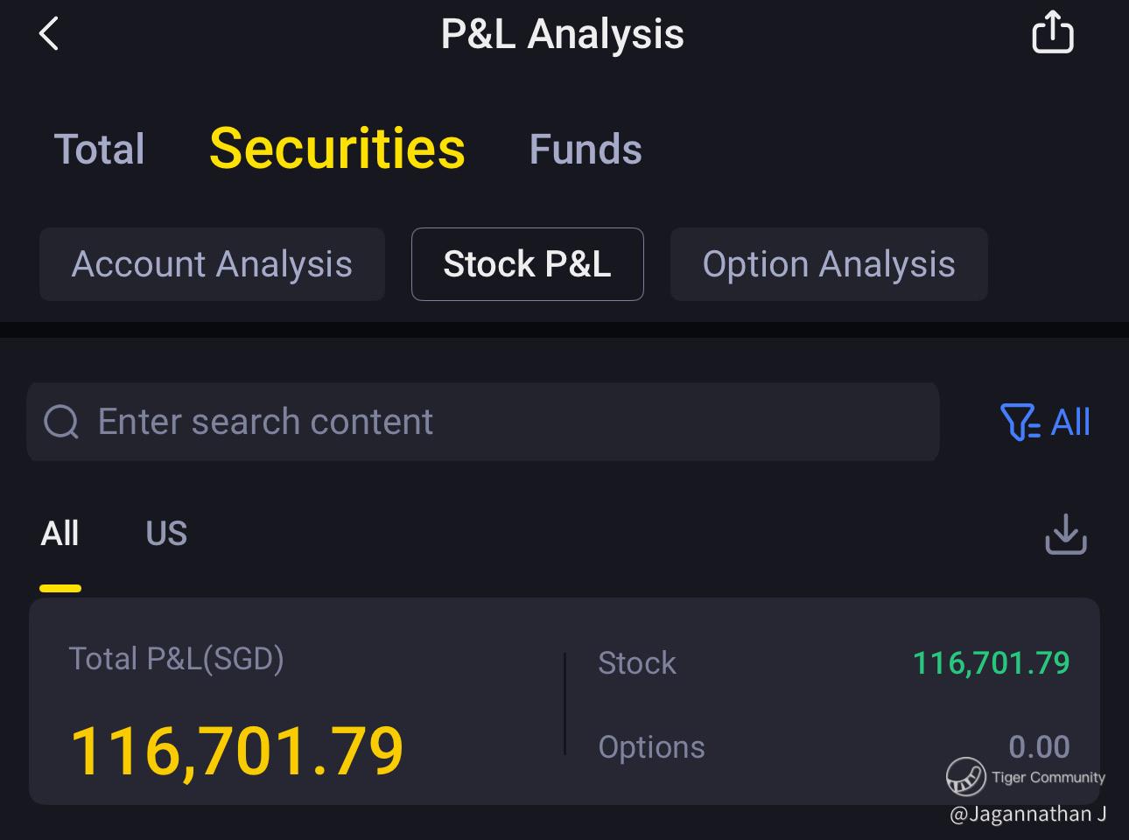1129x840 pixels.
Task: Tap the back arrow icon
Action: tap(49, 35)
